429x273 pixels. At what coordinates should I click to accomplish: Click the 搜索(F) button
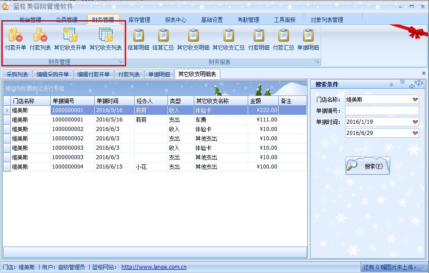[x=368, y=166]
